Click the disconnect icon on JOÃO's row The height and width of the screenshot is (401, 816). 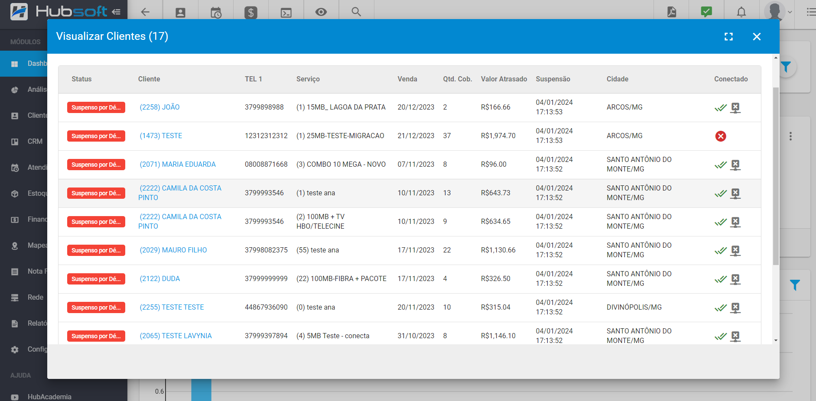point(735,108)
